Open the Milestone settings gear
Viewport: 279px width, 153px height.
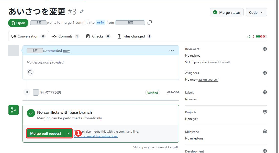coord(265,132)
